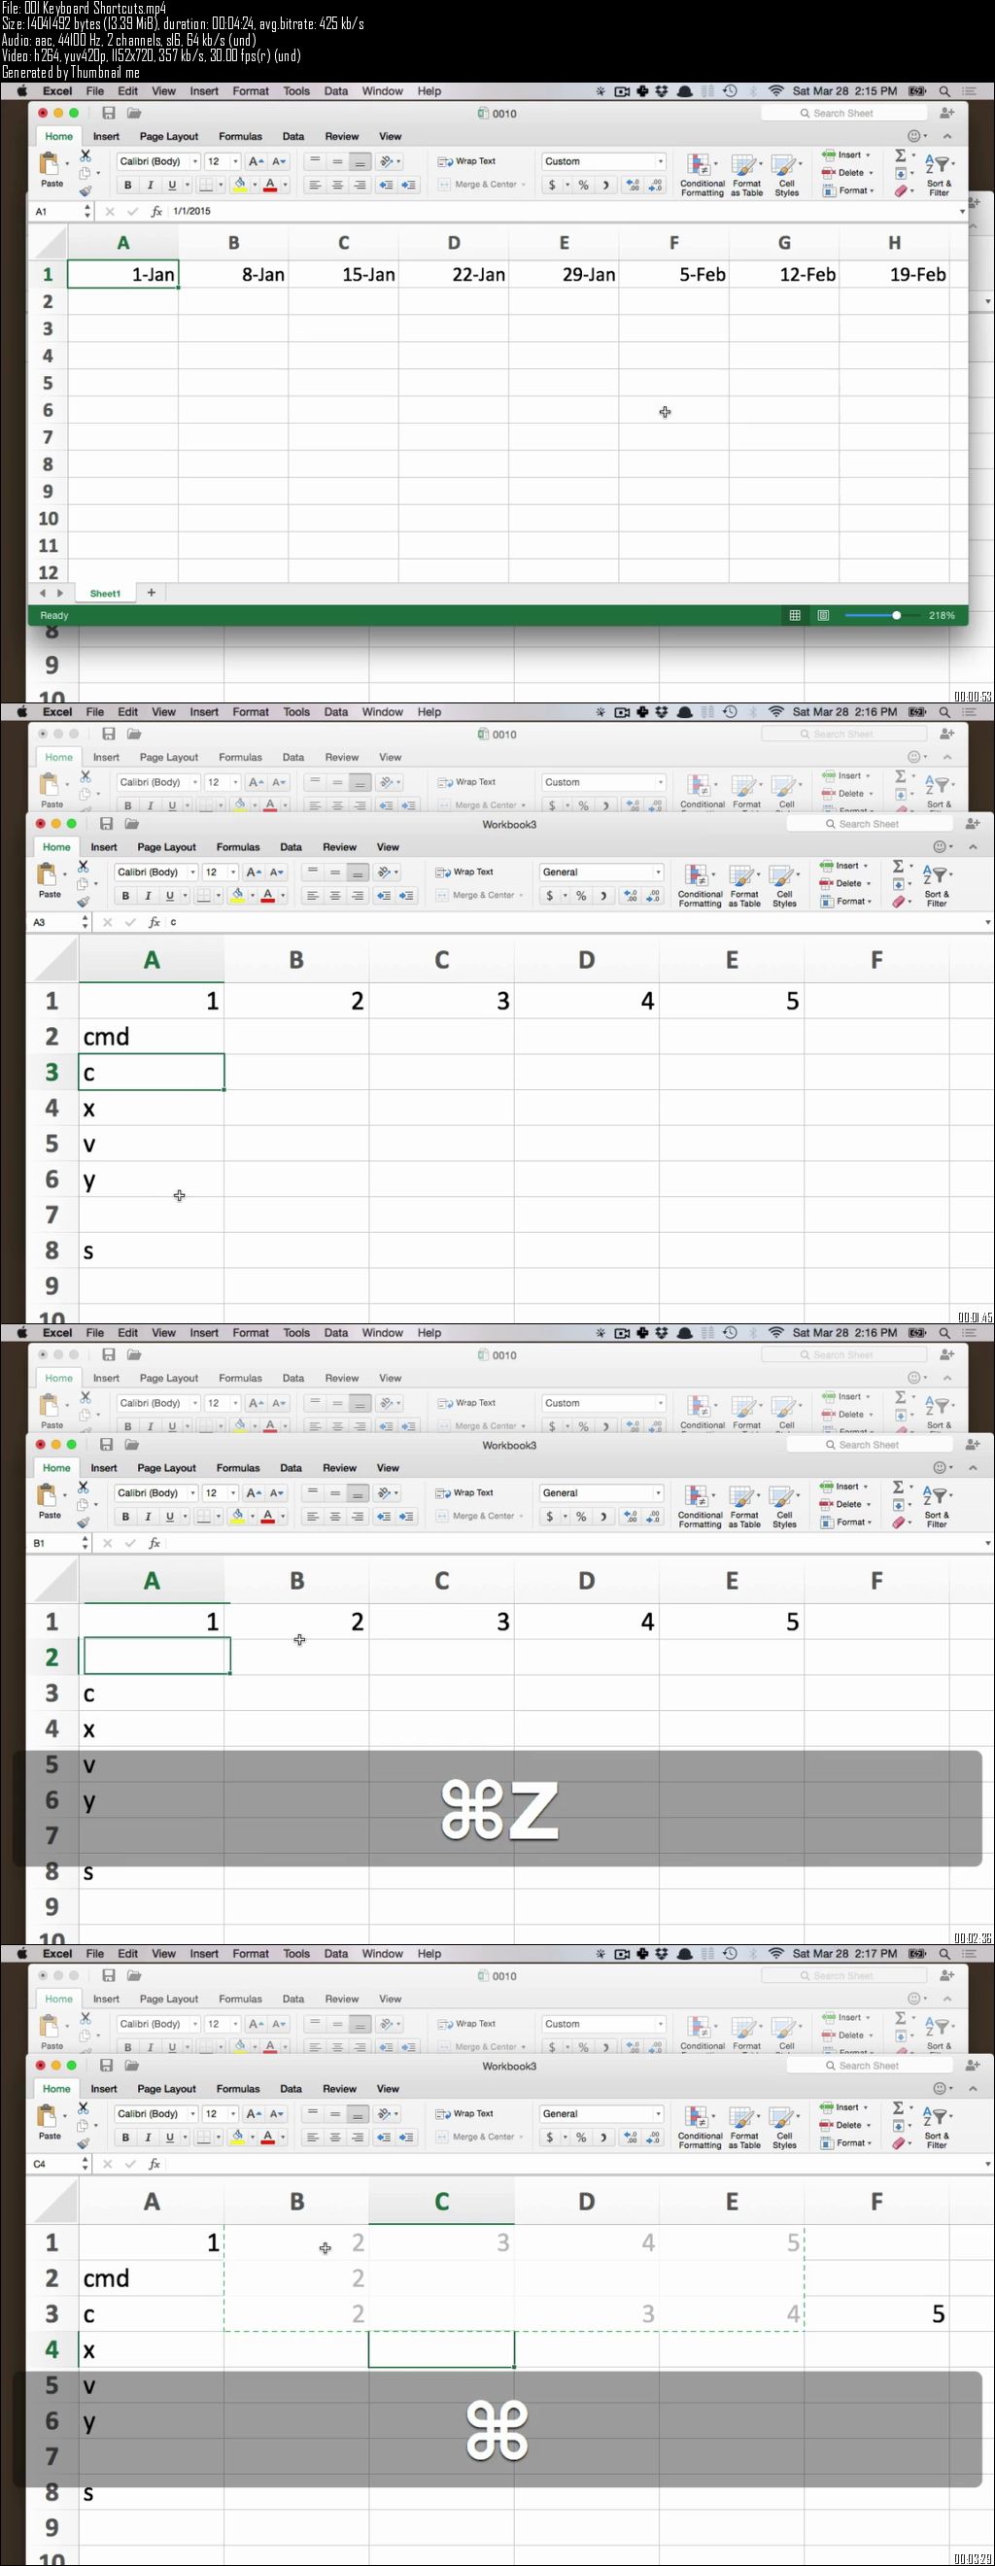Open Page Layout tab in Workbook3 with name box A3
Viewport: 995px width, 2566px height.
[x=166, y=846]
